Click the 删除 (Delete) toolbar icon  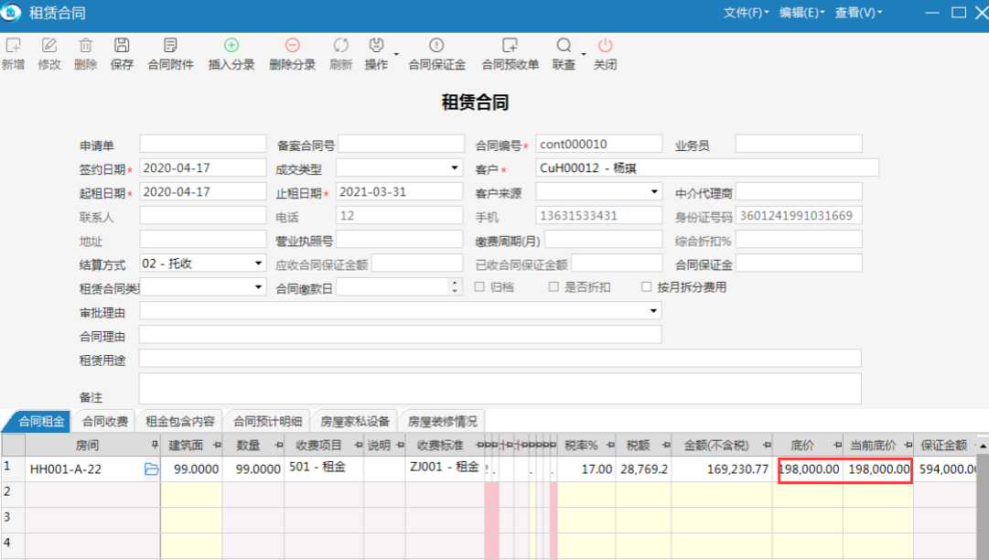pos(85,46)
